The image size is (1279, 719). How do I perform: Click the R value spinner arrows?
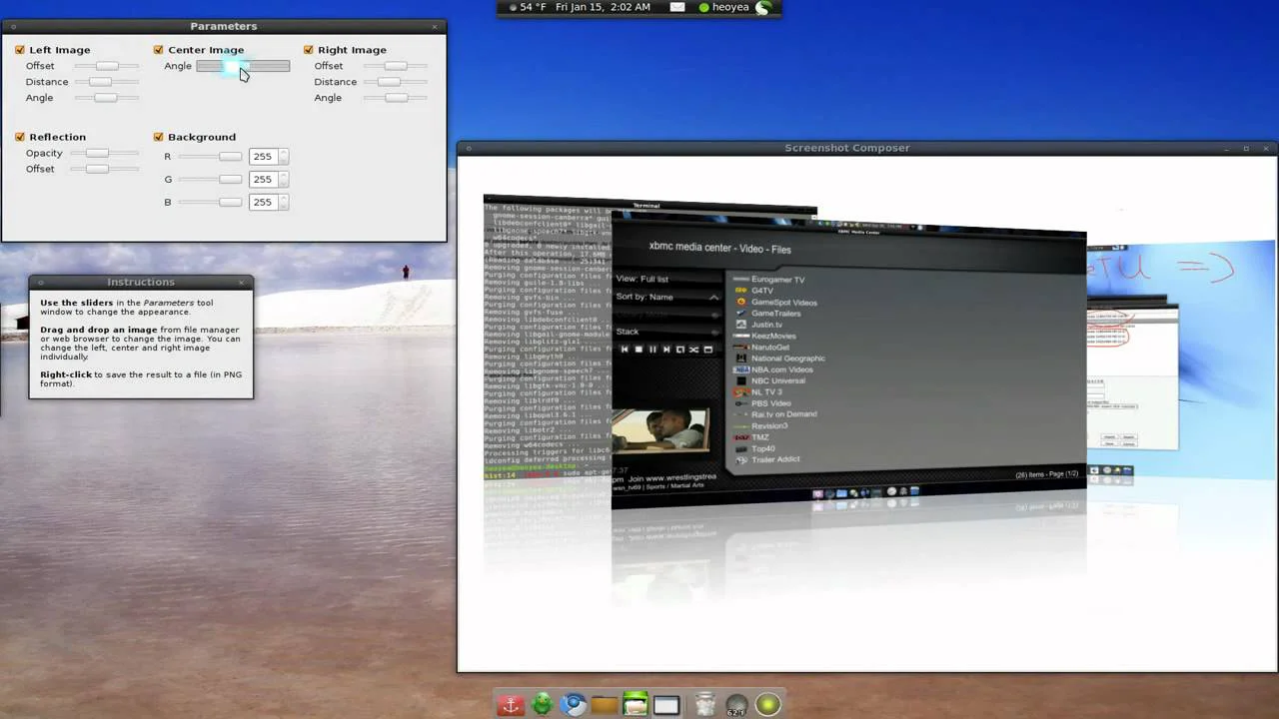[x=284, y=157]
